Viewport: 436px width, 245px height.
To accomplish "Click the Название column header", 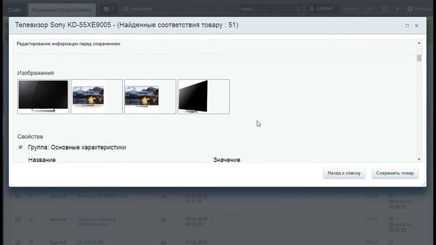I will (42, 160).
